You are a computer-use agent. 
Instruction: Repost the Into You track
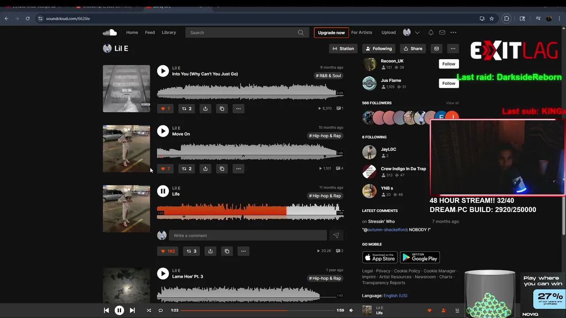187,109
